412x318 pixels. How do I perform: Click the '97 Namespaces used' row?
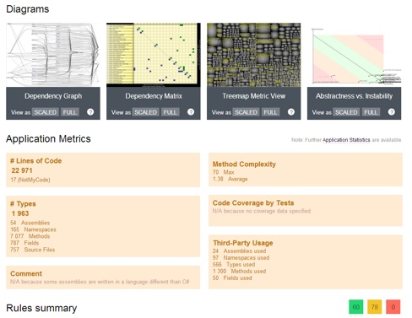pos(241,258)
